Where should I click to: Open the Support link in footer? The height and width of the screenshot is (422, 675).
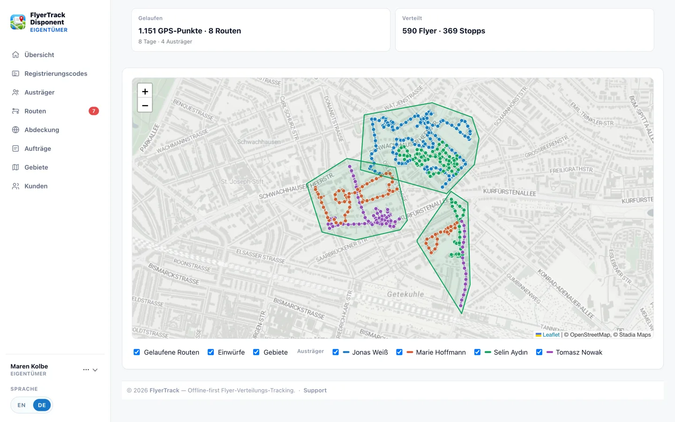point(315,390)
